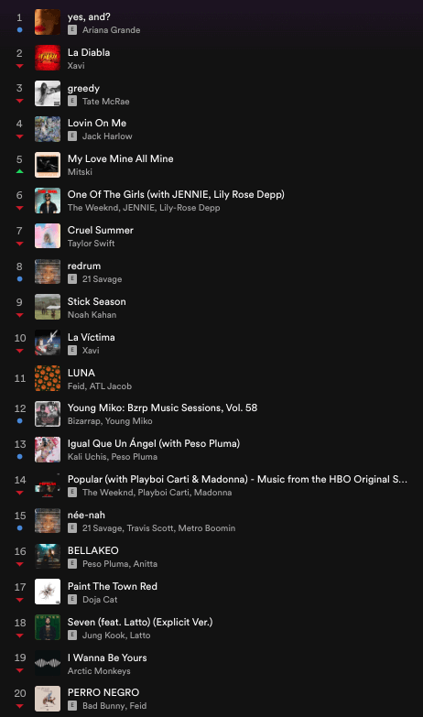This screenshot has width=423, height=717.
Task: Open the Noah Kahan artist link
Action: point(92,315)
